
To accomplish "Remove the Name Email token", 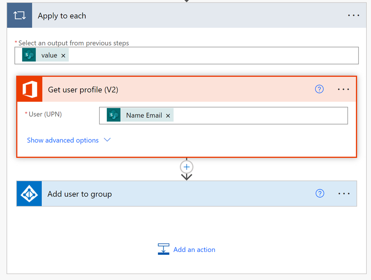I will tap(168, 116).
